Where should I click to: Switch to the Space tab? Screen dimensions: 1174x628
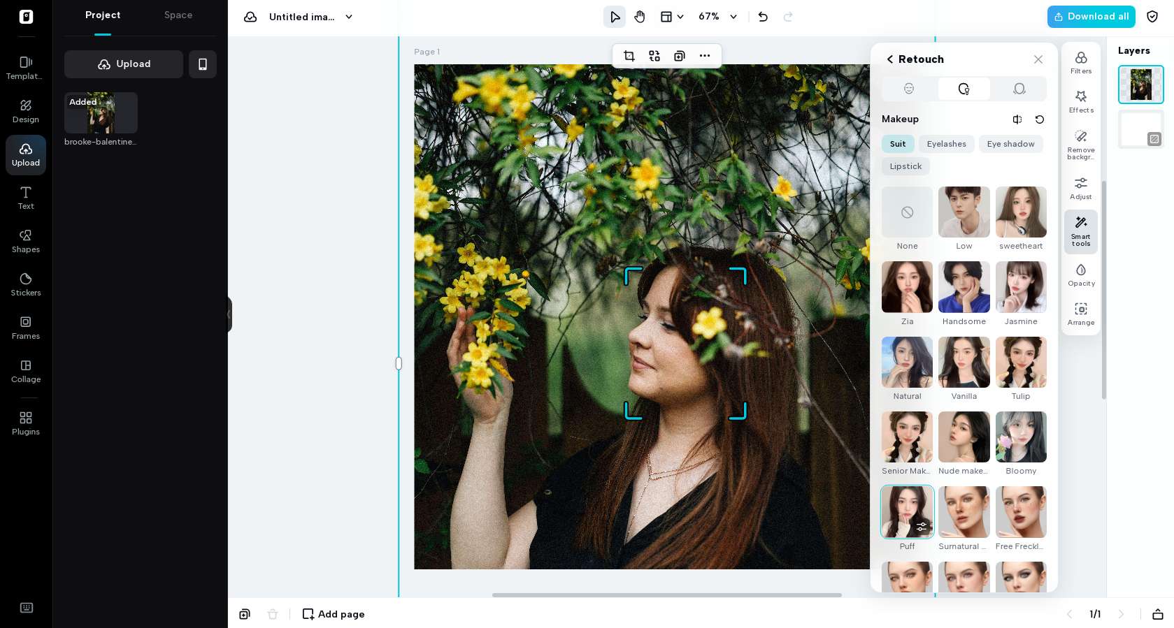pyautogui.click(x=178, y=15)
